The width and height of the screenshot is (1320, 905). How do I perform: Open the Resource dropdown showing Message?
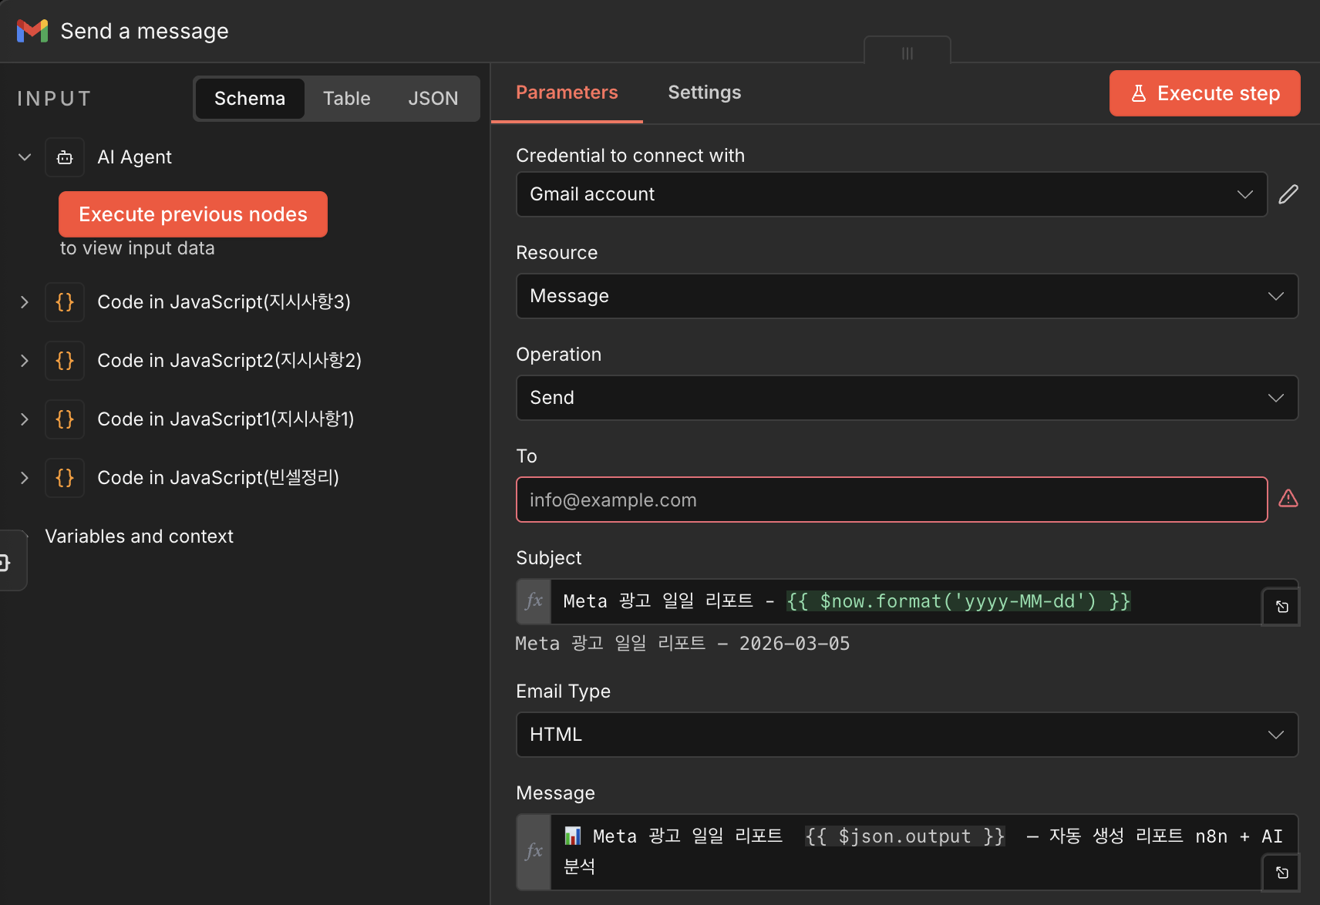pyautogui.click(x=907, y=296)
